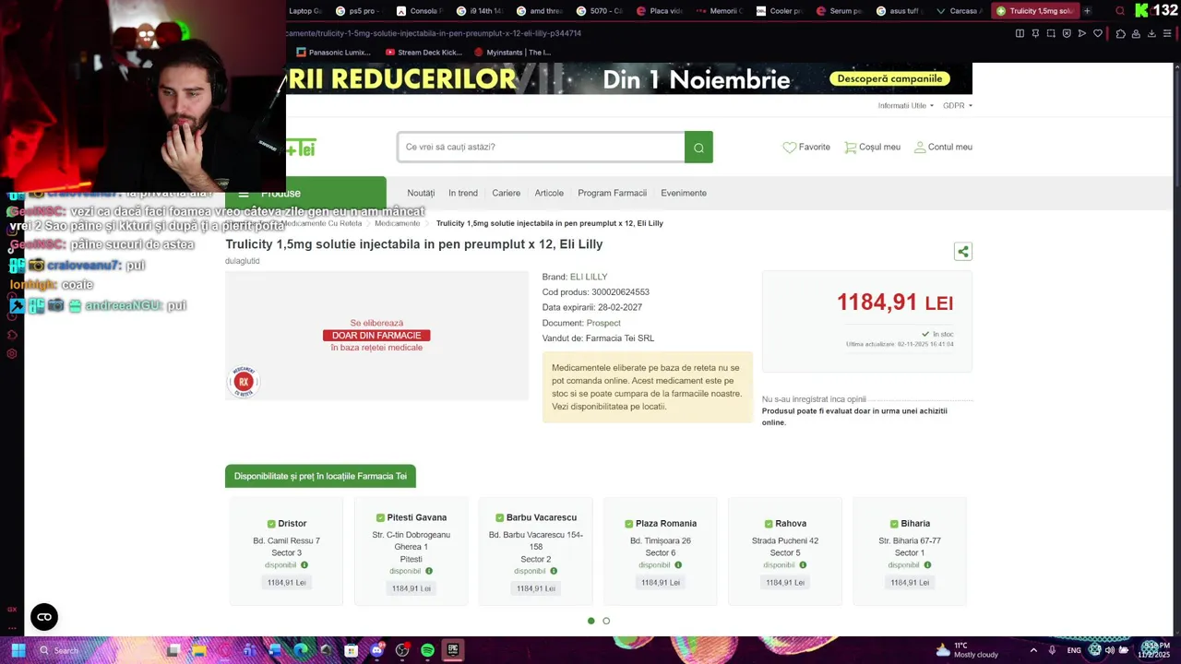Expand the GDPR dropdown
This screenshot has width=1181, height=664.
tap(957, 106)
